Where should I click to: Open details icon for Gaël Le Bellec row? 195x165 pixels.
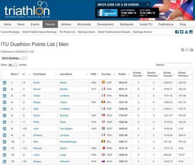5,109
